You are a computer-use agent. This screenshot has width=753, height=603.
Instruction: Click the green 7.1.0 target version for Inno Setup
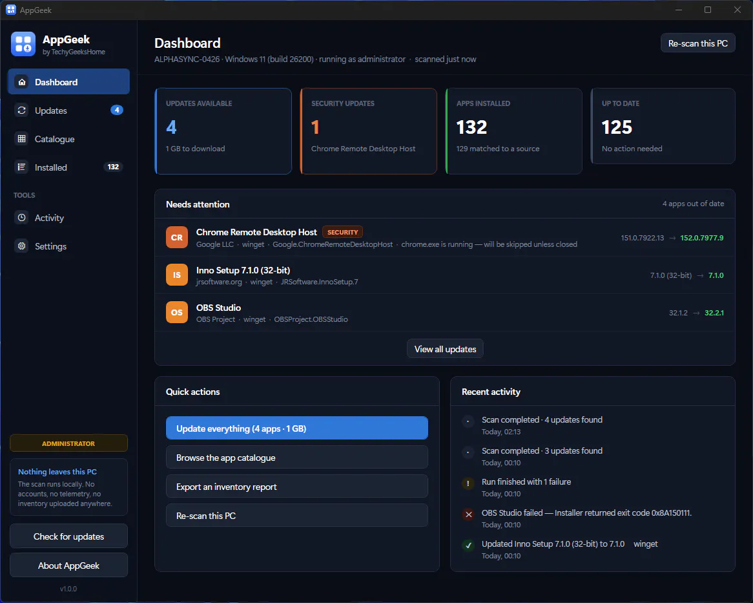pos(716,275)
